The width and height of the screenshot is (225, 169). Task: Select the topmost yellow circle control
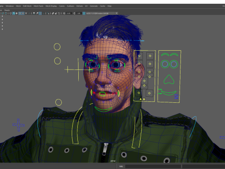[x=57, y=47]
